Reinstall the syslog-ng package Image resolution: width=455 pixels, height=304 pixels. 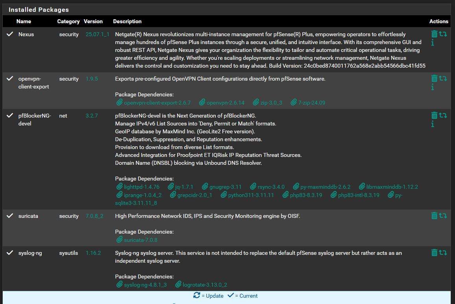443,252
